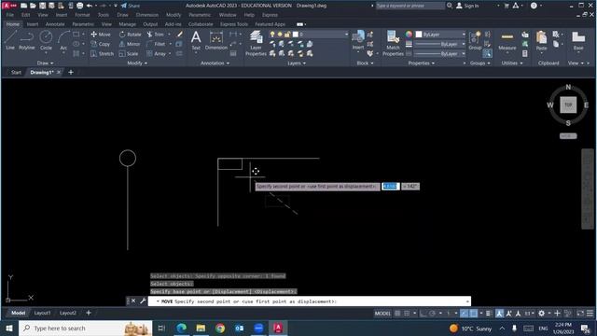Toggle 2D object snap in status bar

pos(473,314)
